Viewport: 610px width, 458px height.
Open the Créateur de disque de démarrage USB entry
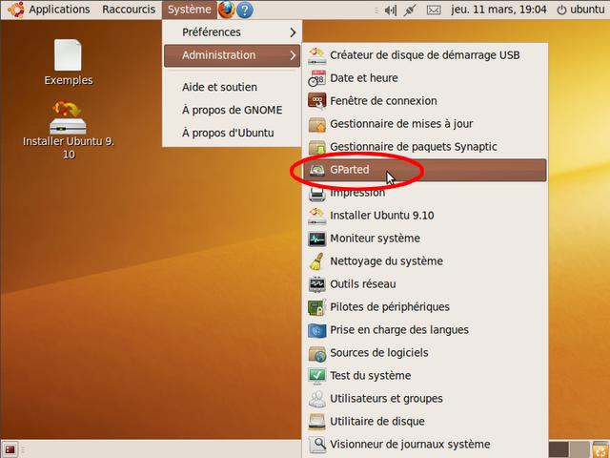click(425, 55)
